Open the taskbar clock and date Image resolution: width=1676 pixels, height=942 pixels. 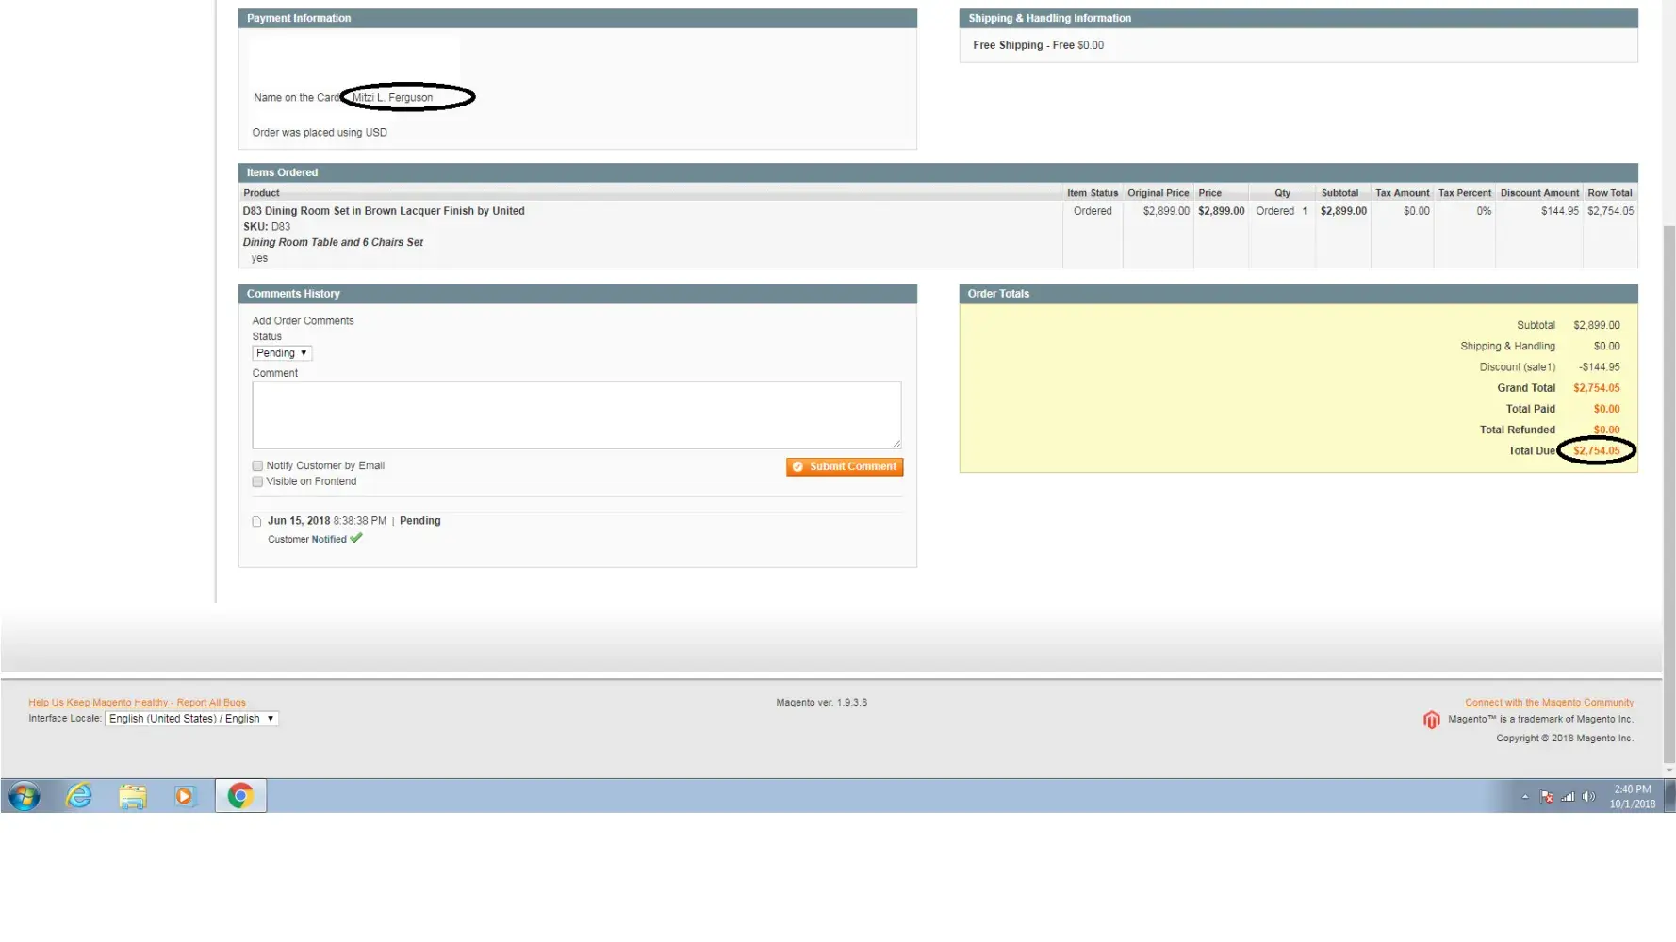[x=1633, y=797]
